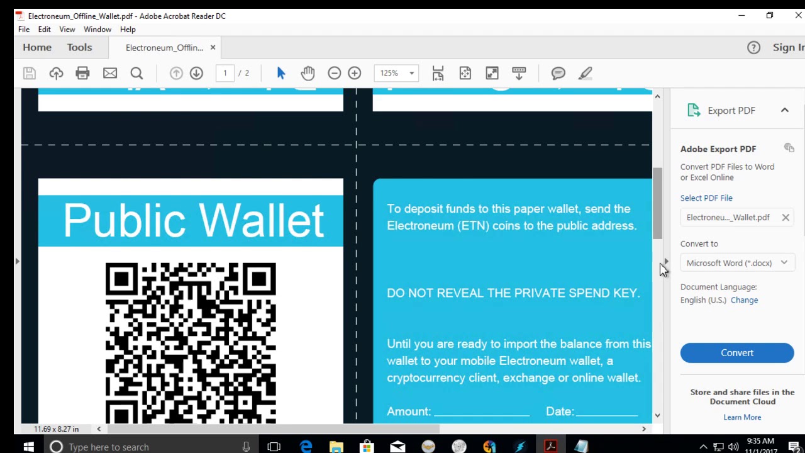This screenshot has height=453, width=805.
Task: Click the vertical scroll down arrow
Action: point(657,415)
